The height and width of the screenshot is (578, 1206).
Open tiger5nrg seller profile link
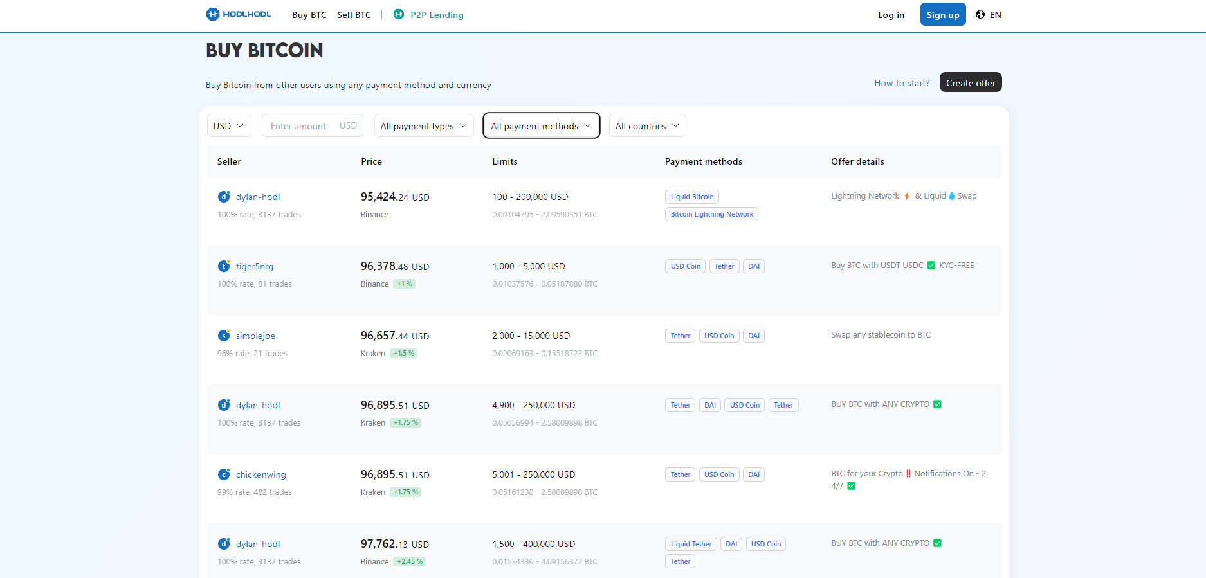[255, 266]
